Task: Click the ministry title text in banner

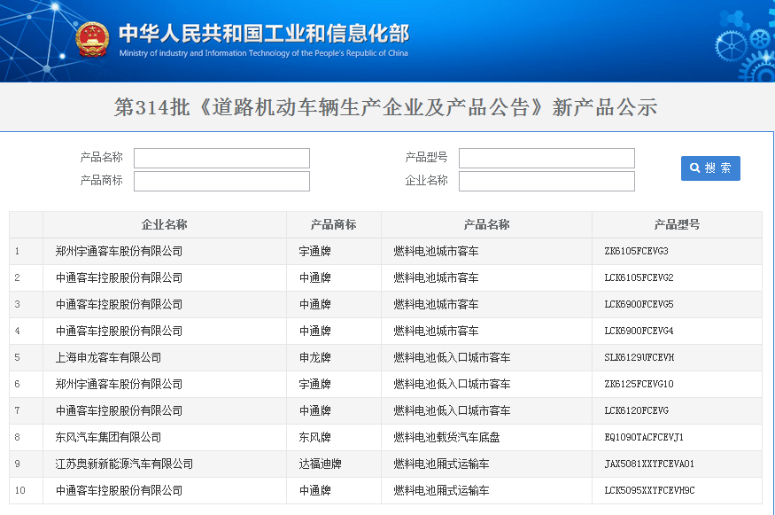Action: pos(263,35)
